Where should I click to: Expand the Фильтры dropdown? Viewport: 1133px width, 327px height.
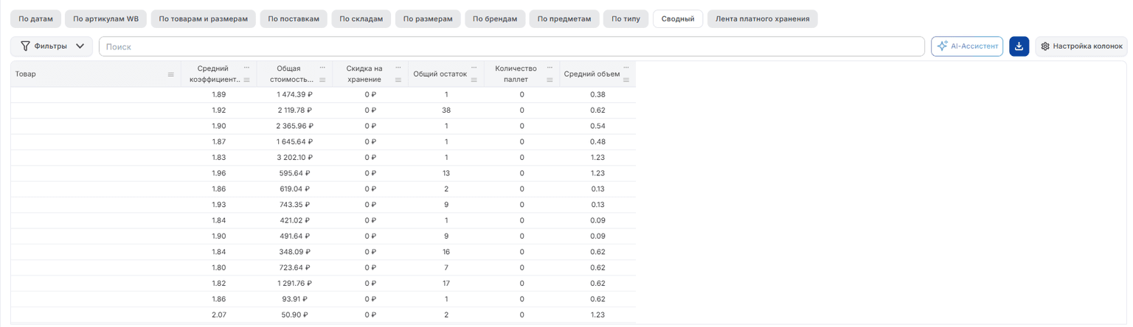52,46
